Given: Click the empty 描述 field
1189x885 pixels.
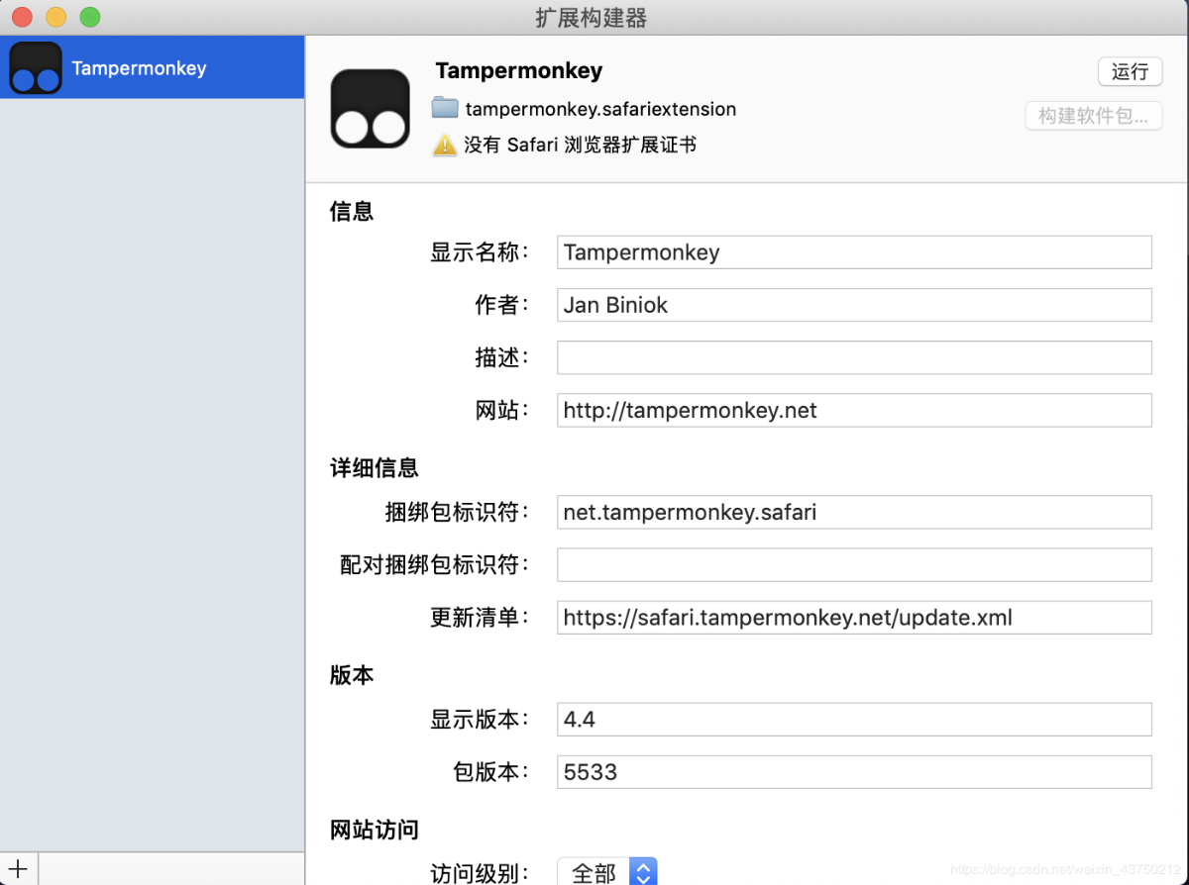Looking at the screenshot, I should click(854, 357).
